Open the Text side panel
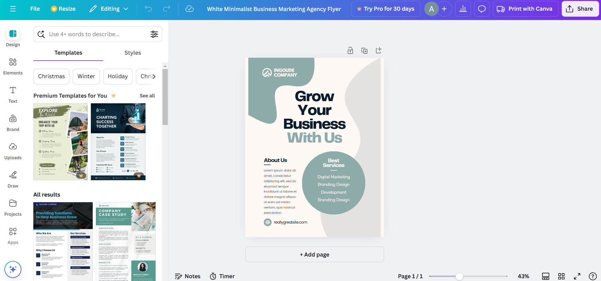 (13, 94)
